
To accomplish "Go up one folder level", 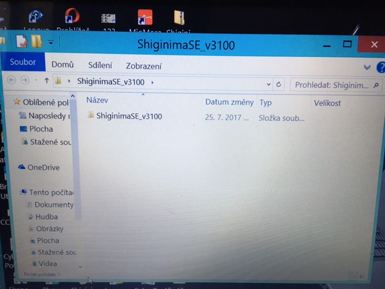I will point(47,80).
